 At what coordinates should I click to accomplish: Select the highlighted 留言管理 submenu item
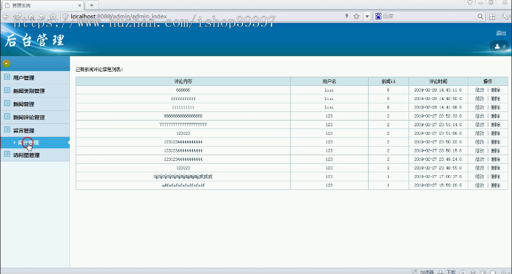click(35, 143)
